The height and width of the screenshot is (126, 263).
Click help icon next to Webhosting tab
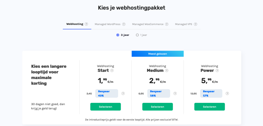pos(86,24)
